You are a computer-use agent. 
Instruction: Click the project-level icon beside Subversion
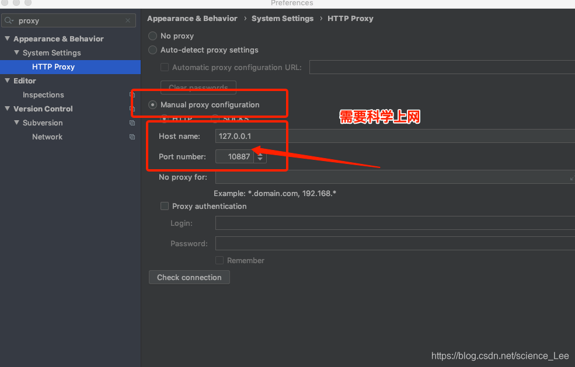pos(132,123)
